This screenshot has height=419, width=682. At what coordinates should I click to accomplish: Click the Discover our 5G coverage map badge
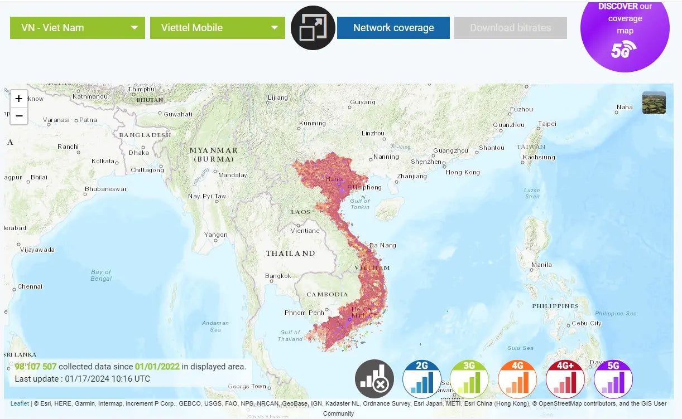click(x=625, y=31)
